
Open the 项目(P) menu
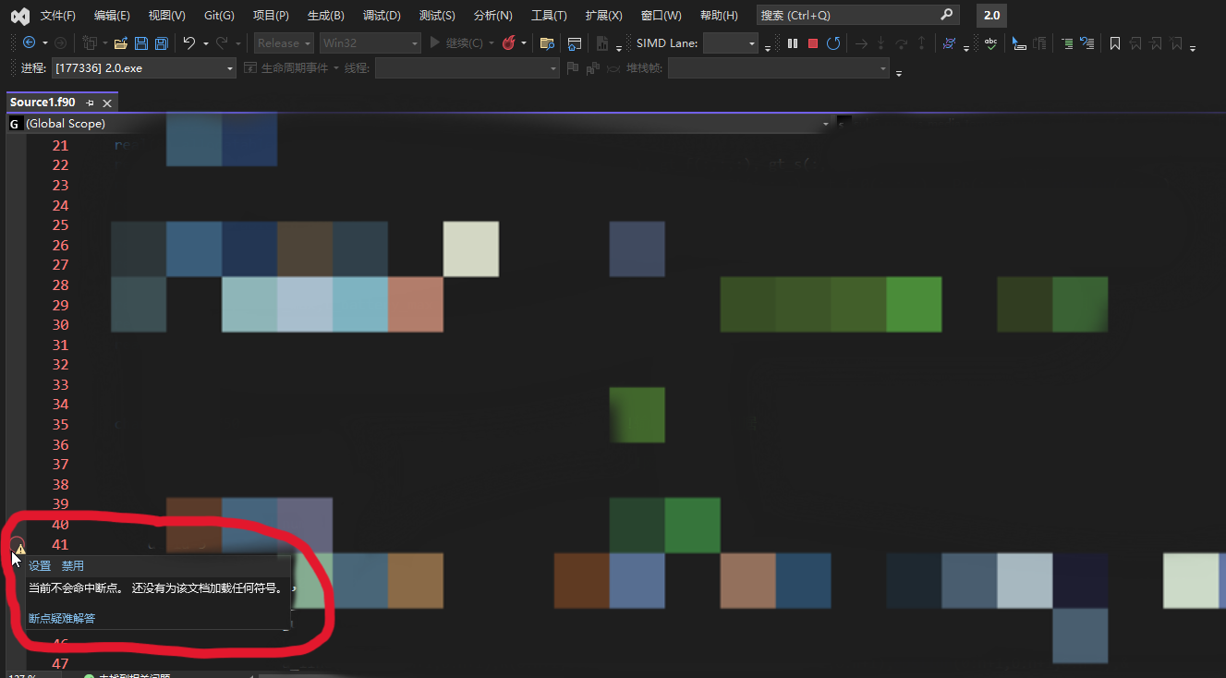[x=271, y=15]
